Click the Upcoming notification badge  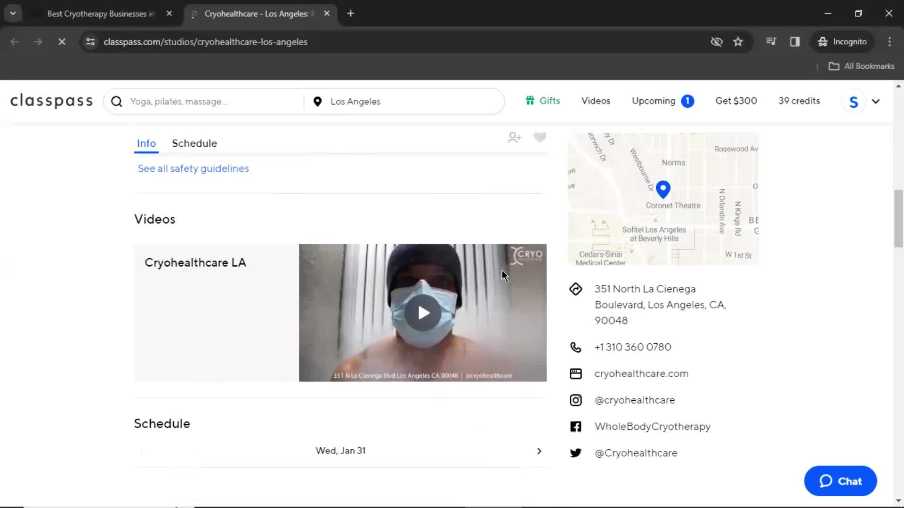[687, 101]
